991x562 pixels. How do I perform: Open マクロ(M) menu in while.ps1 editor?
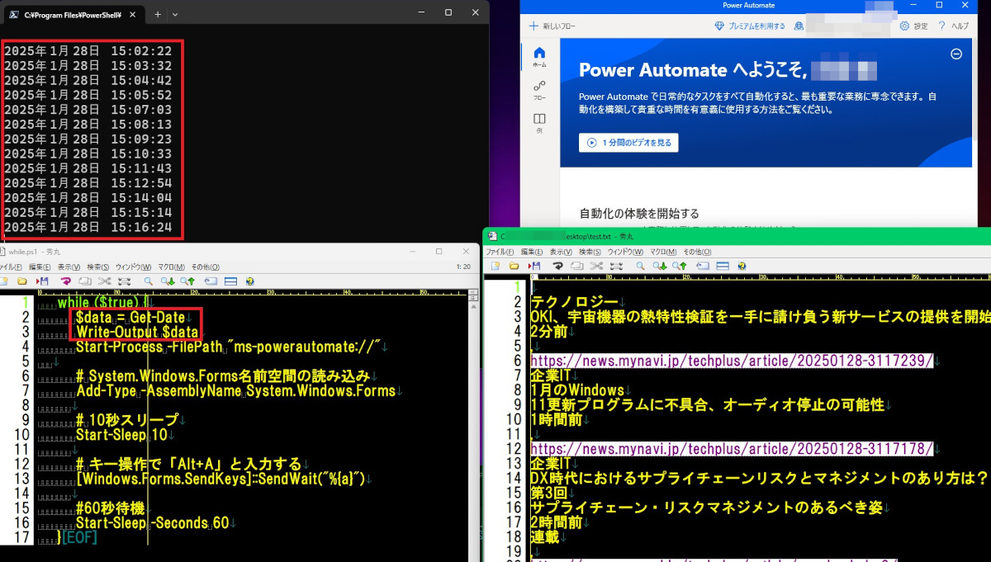[x=172, y=267]
